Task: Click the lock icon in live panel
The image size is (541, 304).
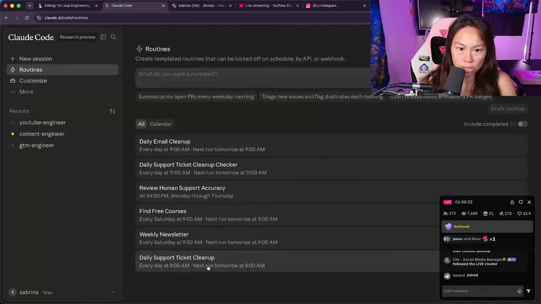Action: 512,202
